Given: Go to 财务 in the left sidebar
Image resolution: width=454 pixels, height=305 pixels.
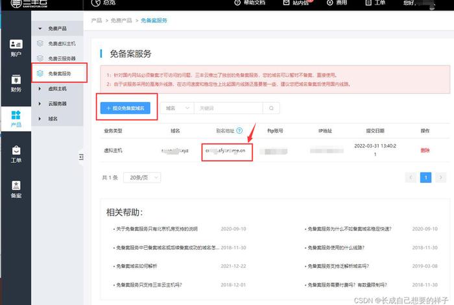Looking at the screenshot, I should 16,84.
